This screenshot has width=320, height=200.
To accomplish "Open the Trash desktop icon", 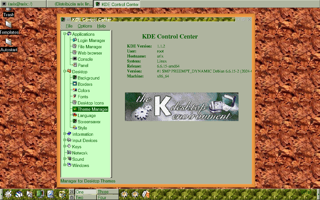I will 8,12.
